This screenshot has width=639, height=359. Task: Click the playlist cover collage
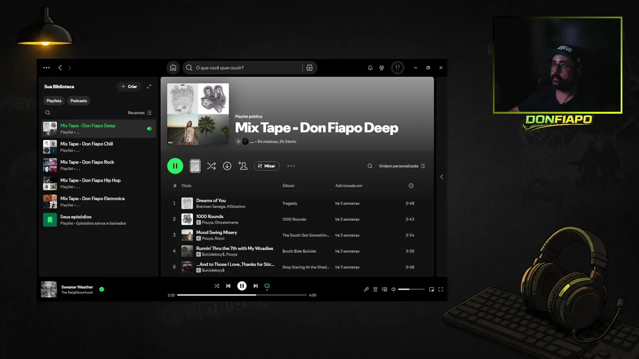[x=198, y=114]
